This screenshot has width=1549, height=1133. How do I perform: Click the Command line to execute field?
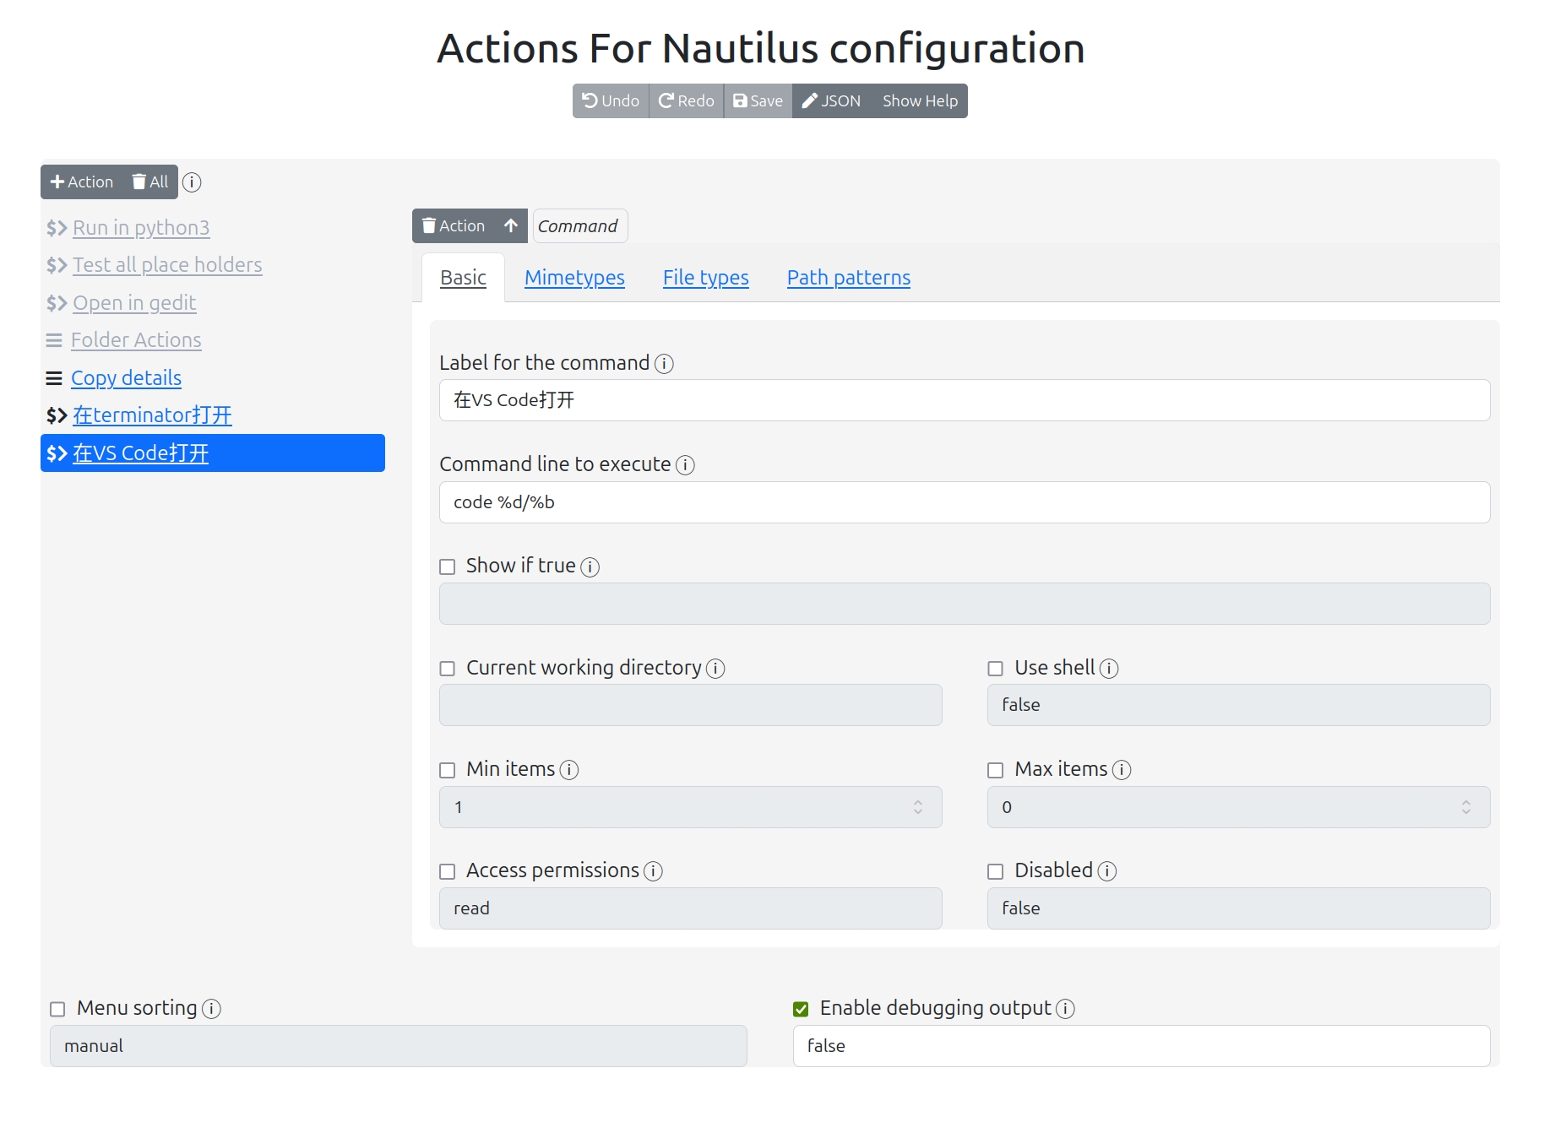(964, 502)
